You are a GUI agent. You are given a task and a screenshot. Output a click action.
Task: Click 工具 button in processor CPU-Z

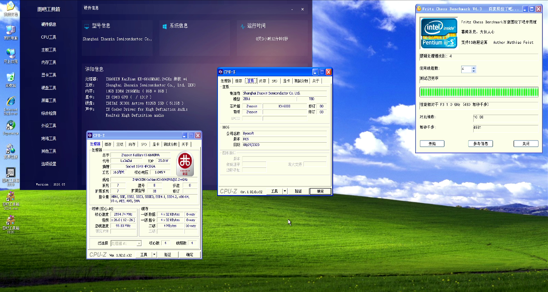[144, 255]
